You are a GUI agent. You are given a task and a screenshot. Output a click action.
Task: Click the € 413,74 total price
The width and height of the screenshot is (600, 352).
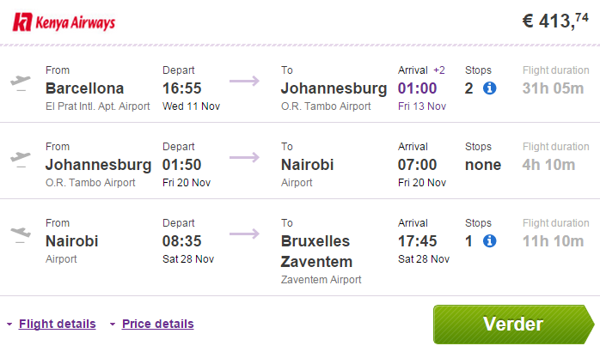(x=555, y=21)
